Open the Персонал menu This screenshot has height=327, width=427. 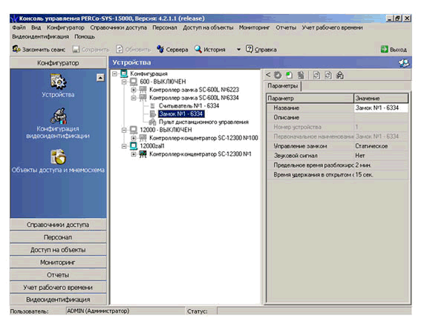(x=164, y=27)
